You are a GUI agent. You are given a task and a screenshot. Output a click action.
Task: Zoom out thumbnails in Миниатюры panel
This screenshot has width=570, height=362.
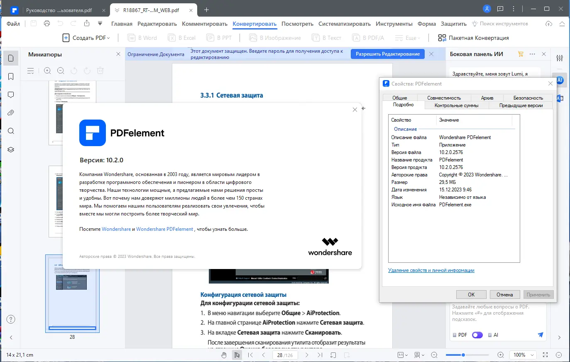coord(61,71)
